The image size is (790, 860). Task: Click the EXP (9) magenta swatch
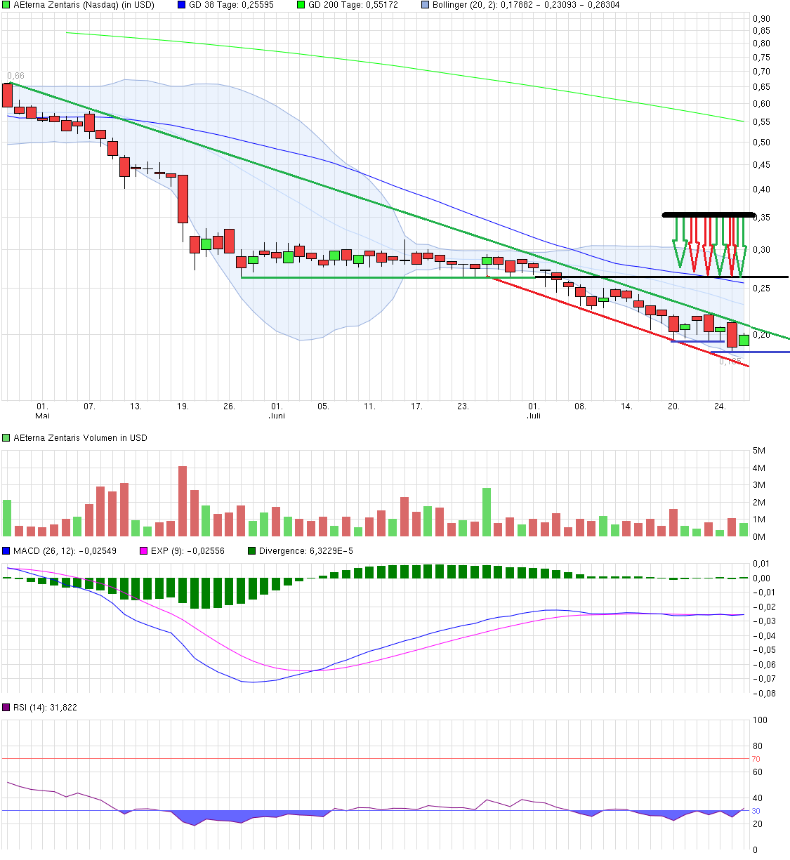[144, 551]
